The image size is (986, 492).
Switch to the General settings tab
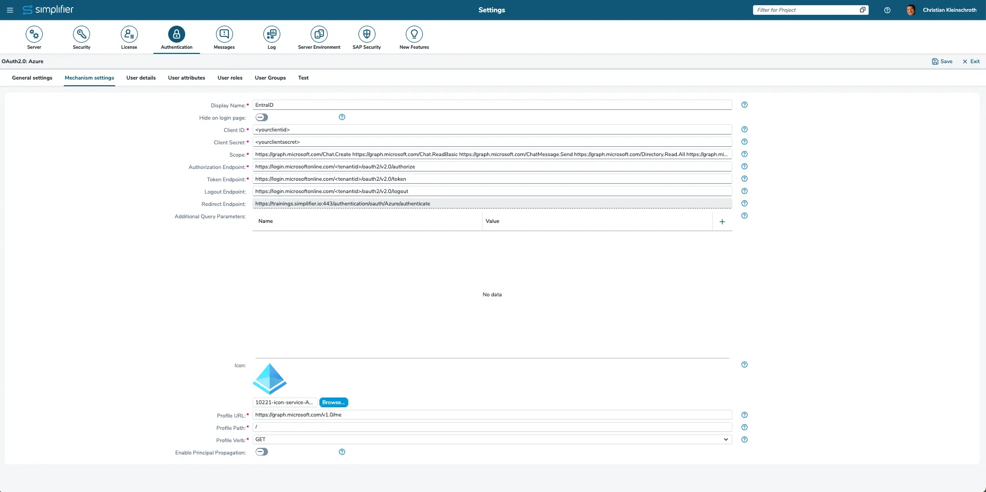(x=32, y=78)
